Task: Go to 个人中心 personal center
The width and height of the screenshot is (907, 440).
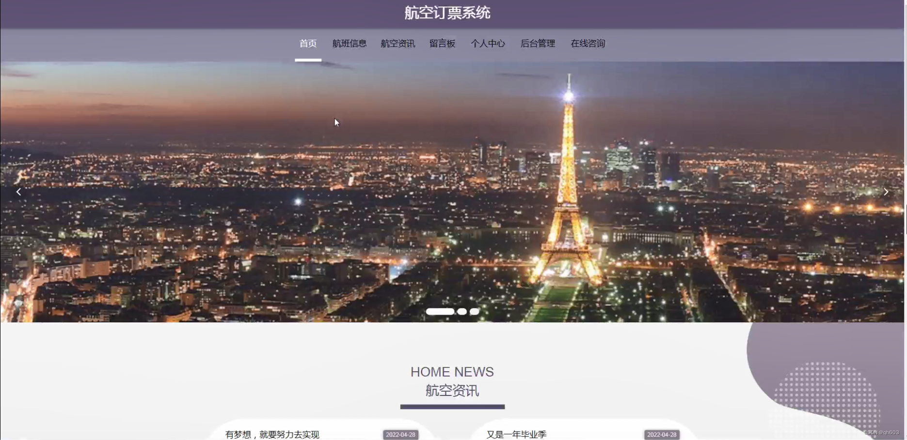Action: tap(488, 44)
